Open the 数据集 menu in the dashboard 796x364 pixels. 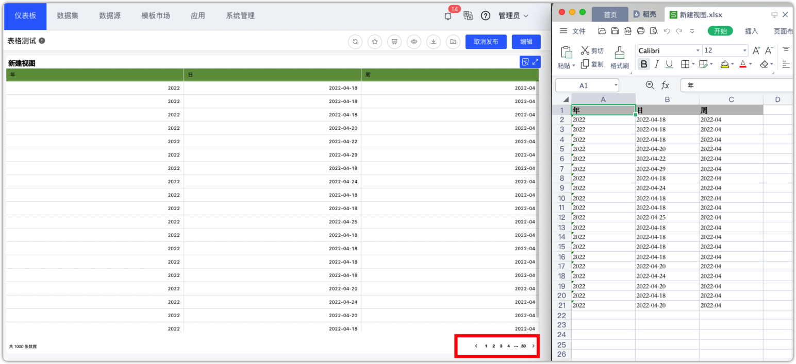tap(67, 15)
